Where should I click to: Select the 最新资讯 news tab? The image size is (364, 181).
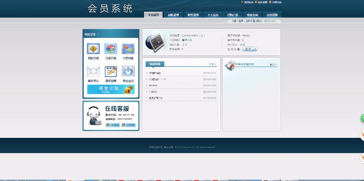tap(155, 64)
